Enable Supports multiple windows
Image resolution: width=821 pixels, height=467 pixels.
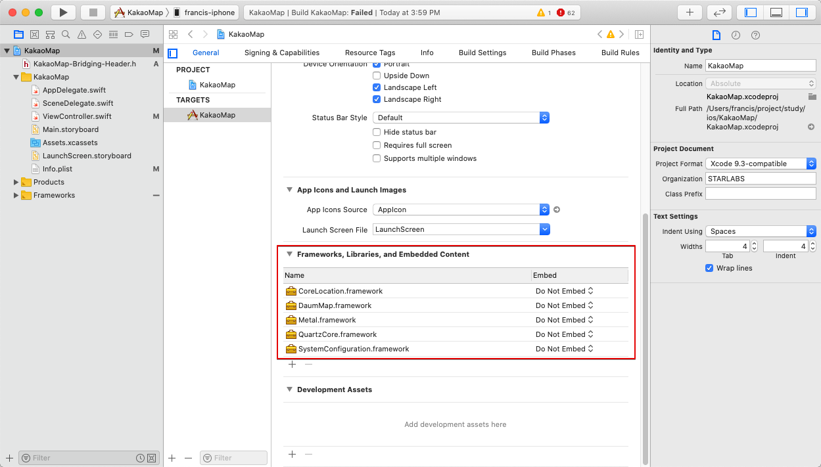click(x=377, y=158)
